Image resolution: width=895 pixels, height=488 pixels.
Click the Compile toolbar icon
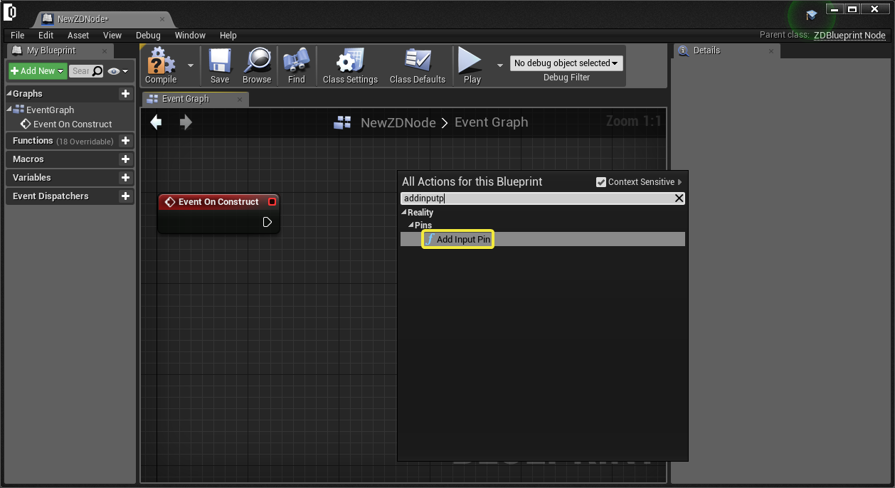pos(160,62)
